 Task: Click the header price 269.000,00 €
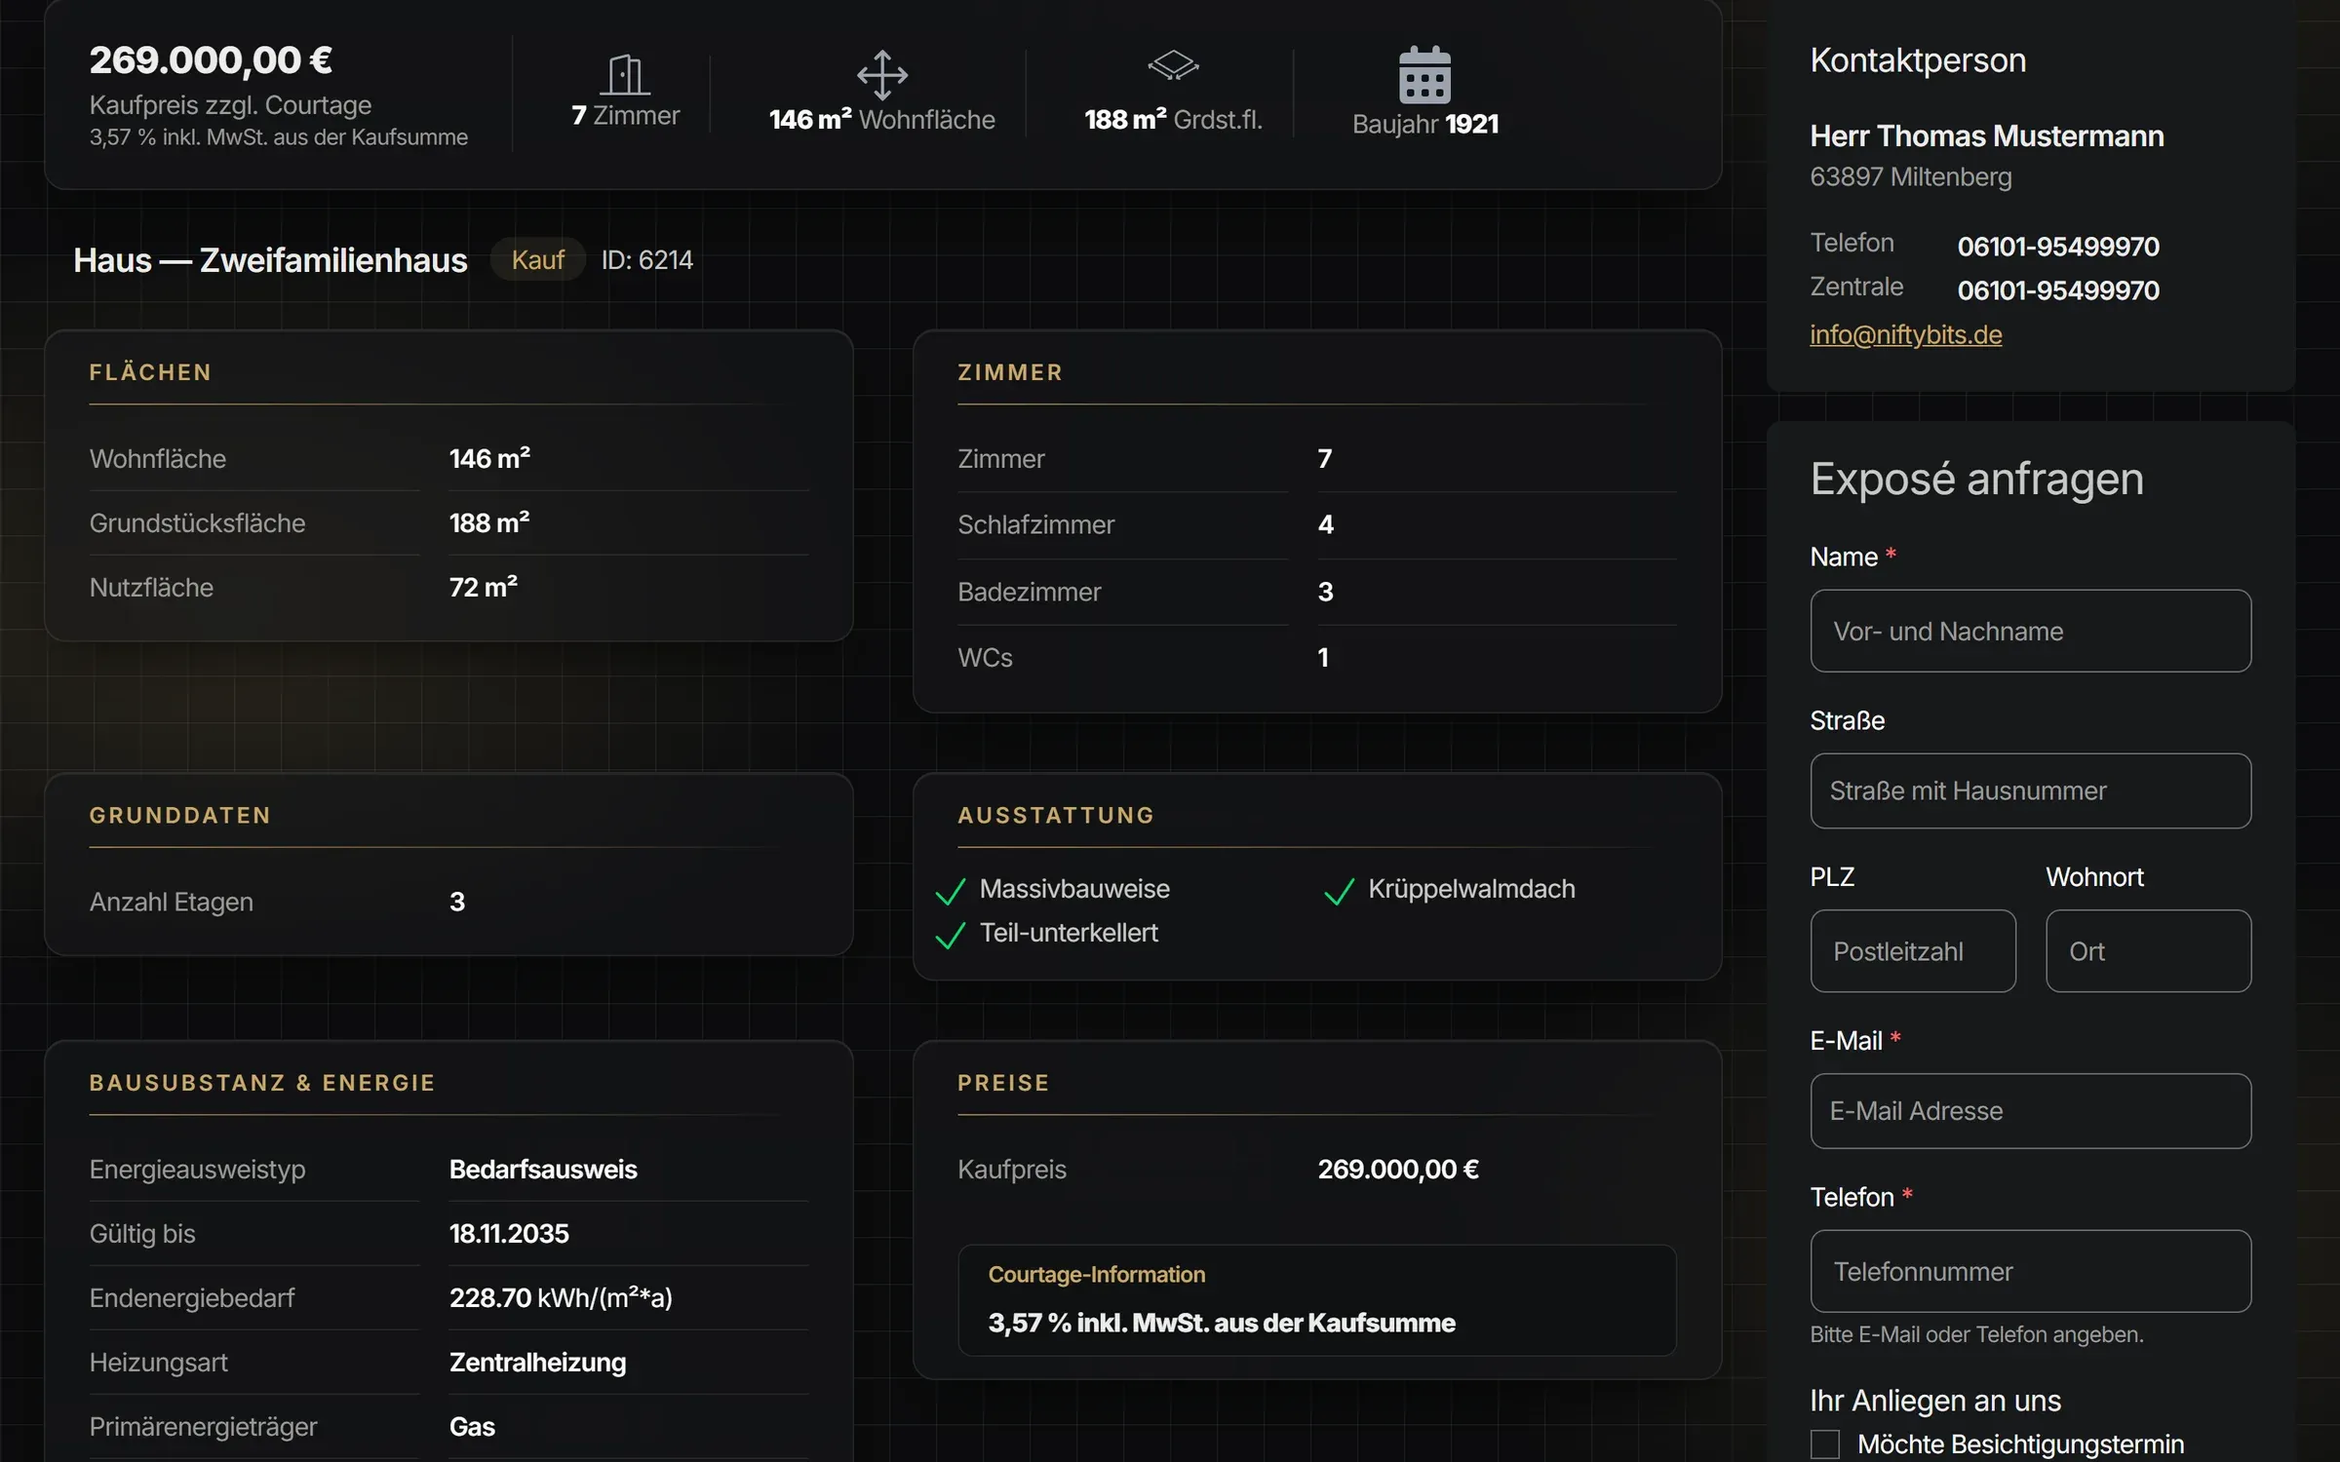click(211, 59)
